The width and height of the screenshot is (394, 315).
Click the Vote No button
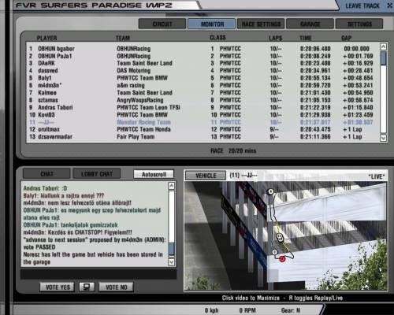116,287
